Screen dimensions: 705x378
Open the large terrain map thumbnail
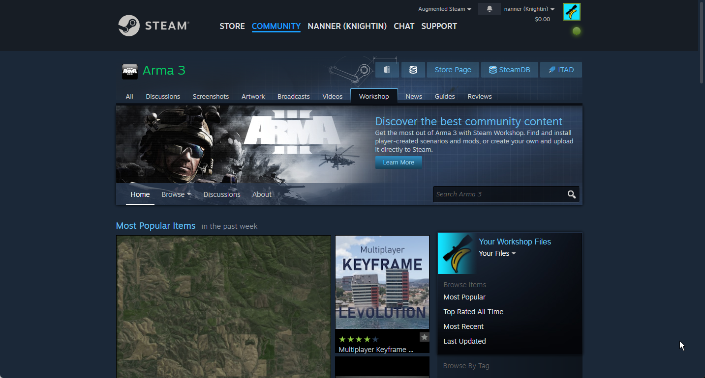pyautogui.click(x=223, y=307)
